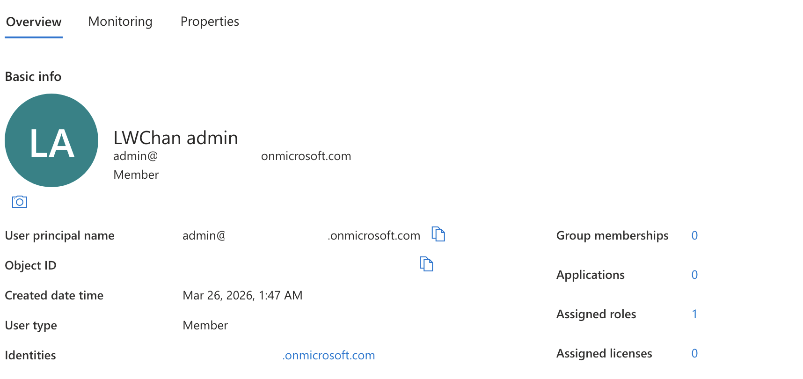The width and height of the screenshot is (803, 379).
Task: Switch to the Monitoring tab
Action: point(120,22)
